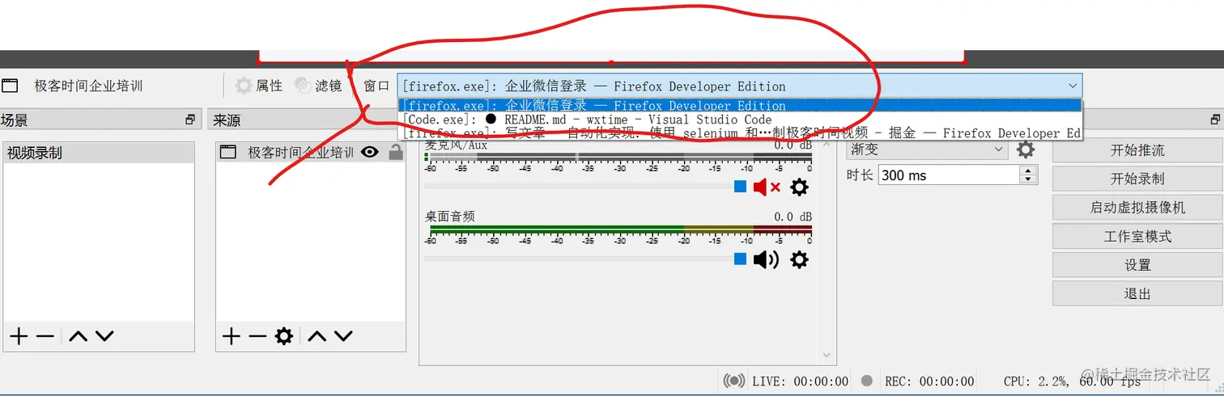Remove selected scene with minus button
This screenshot has height=396, width=1224.
click(45, 336)
